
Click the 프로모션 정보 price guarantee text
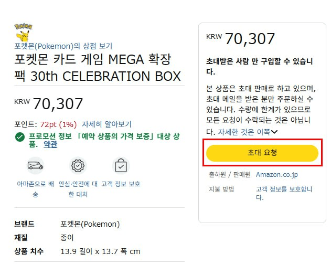click(x=104, y=140)
